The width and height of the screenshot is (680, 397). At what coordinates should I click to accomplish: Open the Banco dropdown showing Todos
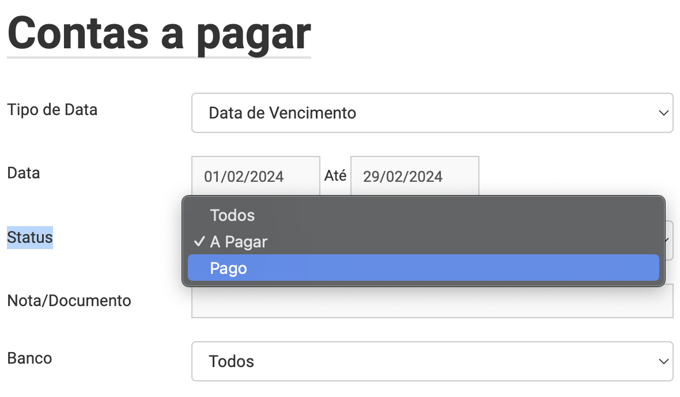pyautogui.click(x=432, y=361)
